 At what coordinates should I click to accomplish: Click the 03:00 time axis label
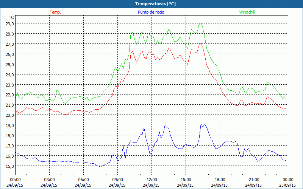[x=49, y=180]
